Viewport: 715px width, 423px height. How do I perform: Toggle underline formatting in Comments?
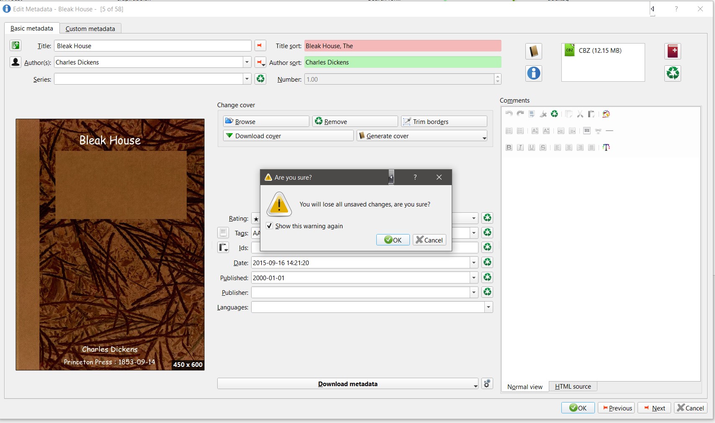532,147
